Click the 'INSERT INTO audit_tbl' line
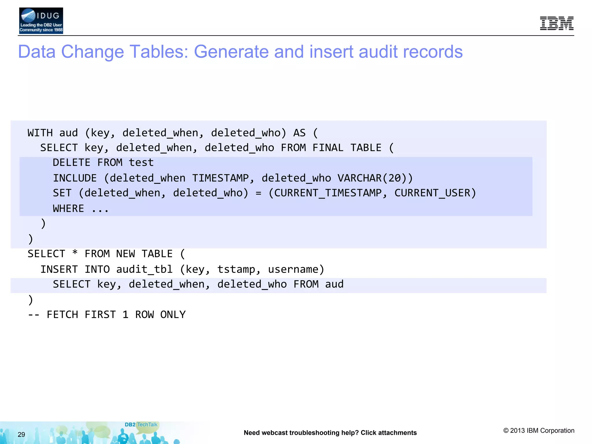Viewport: 592px width, 444px height. pos(182,269)
